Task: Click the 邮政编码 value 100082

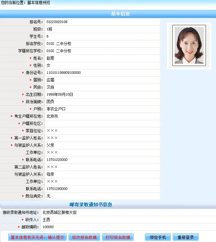Action: [x=48, y=227]
